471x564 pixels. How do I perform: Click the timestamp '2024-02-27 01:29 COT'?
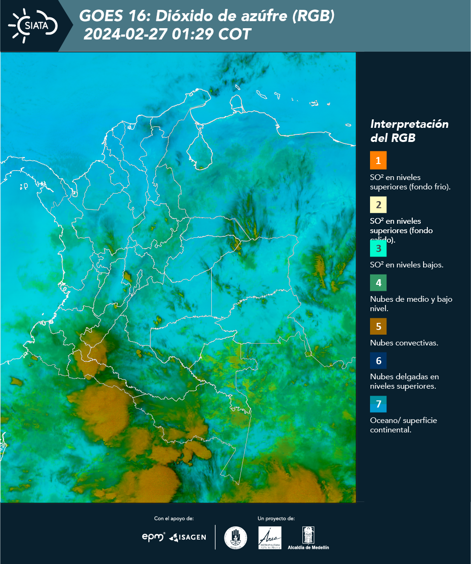coord(168,34)
